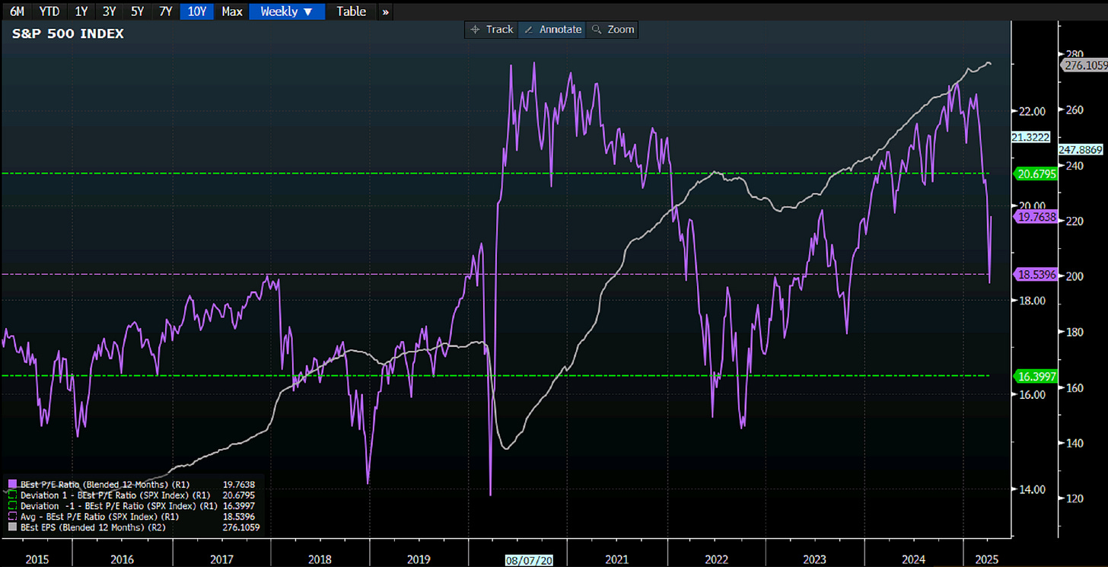Select the YTD time range
Viewport: 1108px width, 567px height.
pyautogui.click(x=50, y=11)
